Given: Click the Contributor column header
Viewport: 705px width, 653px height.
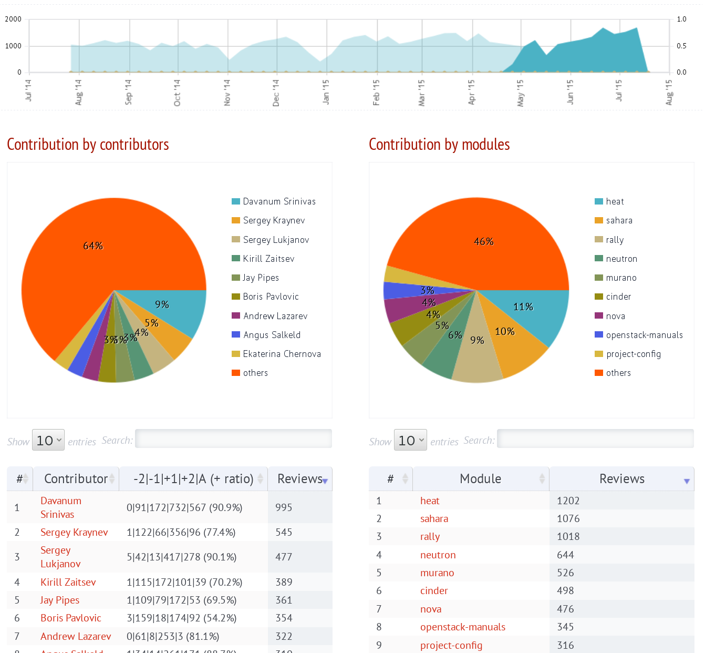Looking at the screenshot, I should [76, 479].
